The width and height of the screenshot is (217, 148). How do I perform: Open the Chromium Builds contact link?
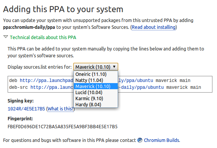coord(161,140)
